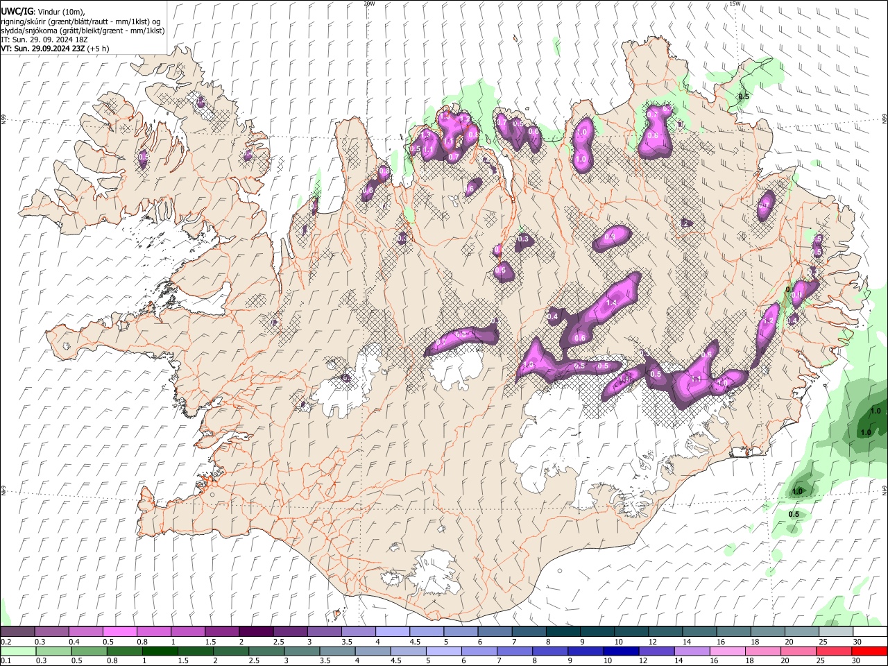The image size is (888, 666).
Task: Pick the darkest purple 2 swatch in the snow row
Action: pyautogui.click(x=256, y=631)
